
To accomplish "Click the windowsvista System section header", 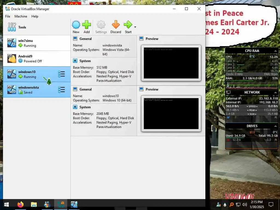I will point(85,61).
